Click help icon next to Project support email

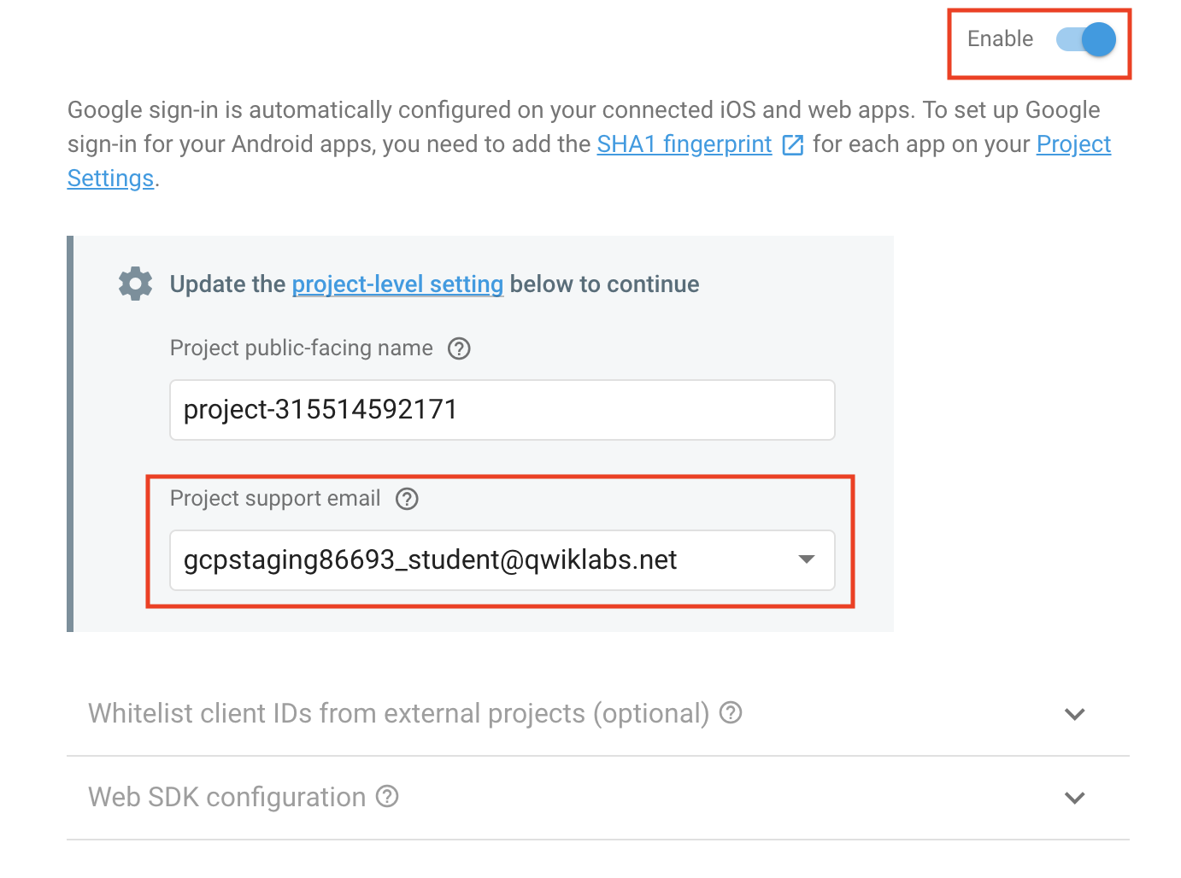tap(407, 499)
